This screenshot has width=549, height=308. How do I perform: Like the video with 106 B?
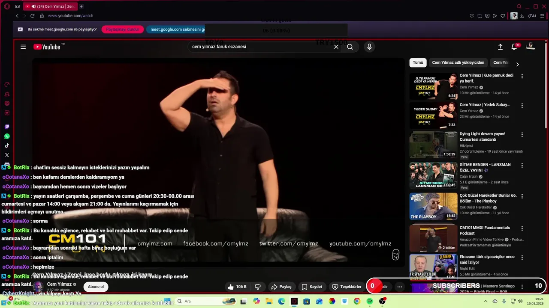pos(237,287)
